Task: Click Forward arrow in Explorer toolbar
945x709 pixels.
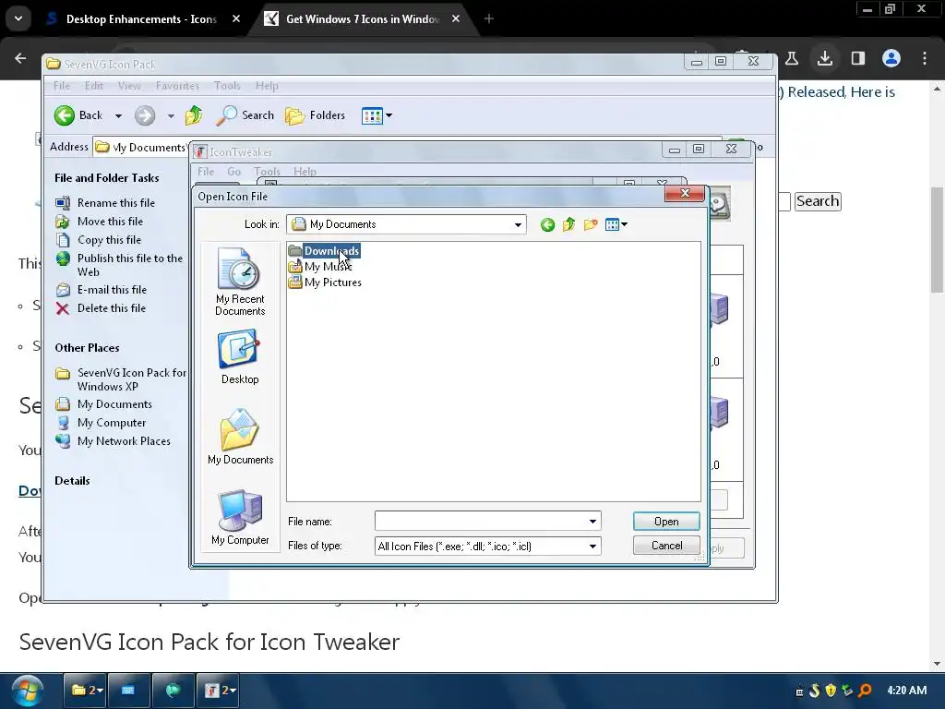Action: click(x=145, y=115)
